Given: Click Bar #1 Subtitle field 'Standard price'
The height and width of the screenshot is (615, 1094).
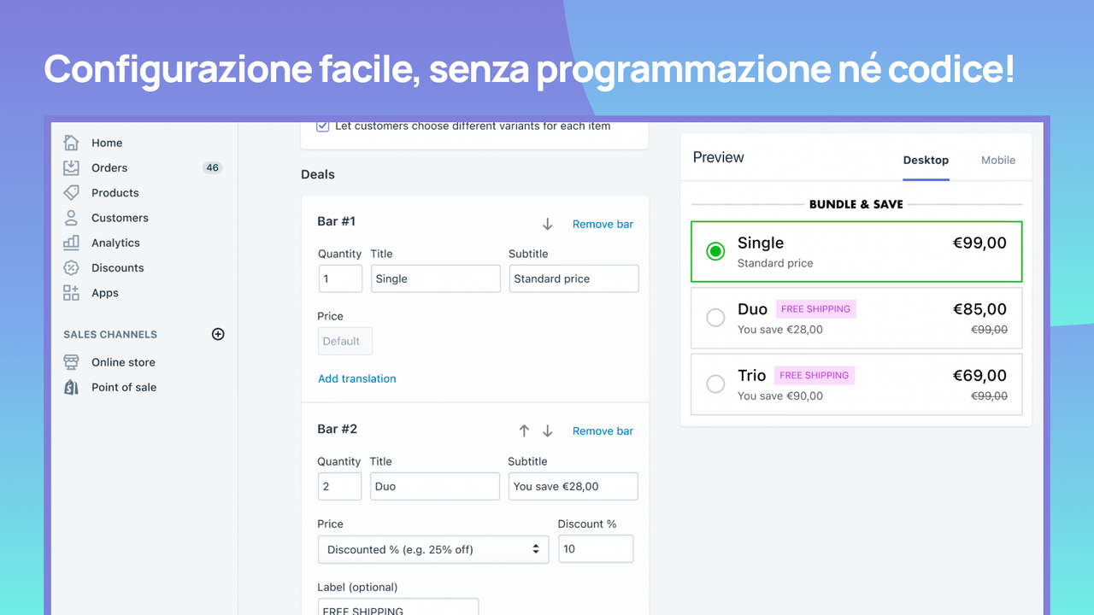Looking at the screenshot, I should click(573, 278).
